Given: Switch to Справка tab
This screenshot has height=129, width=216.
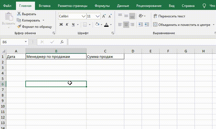Looking at the screenshot, I should tap(188, 6).
